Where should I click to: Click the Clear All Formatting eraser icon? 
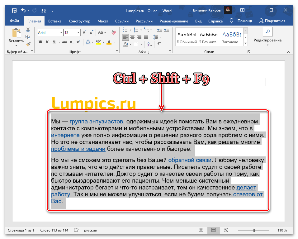click(x=113, y=32)
